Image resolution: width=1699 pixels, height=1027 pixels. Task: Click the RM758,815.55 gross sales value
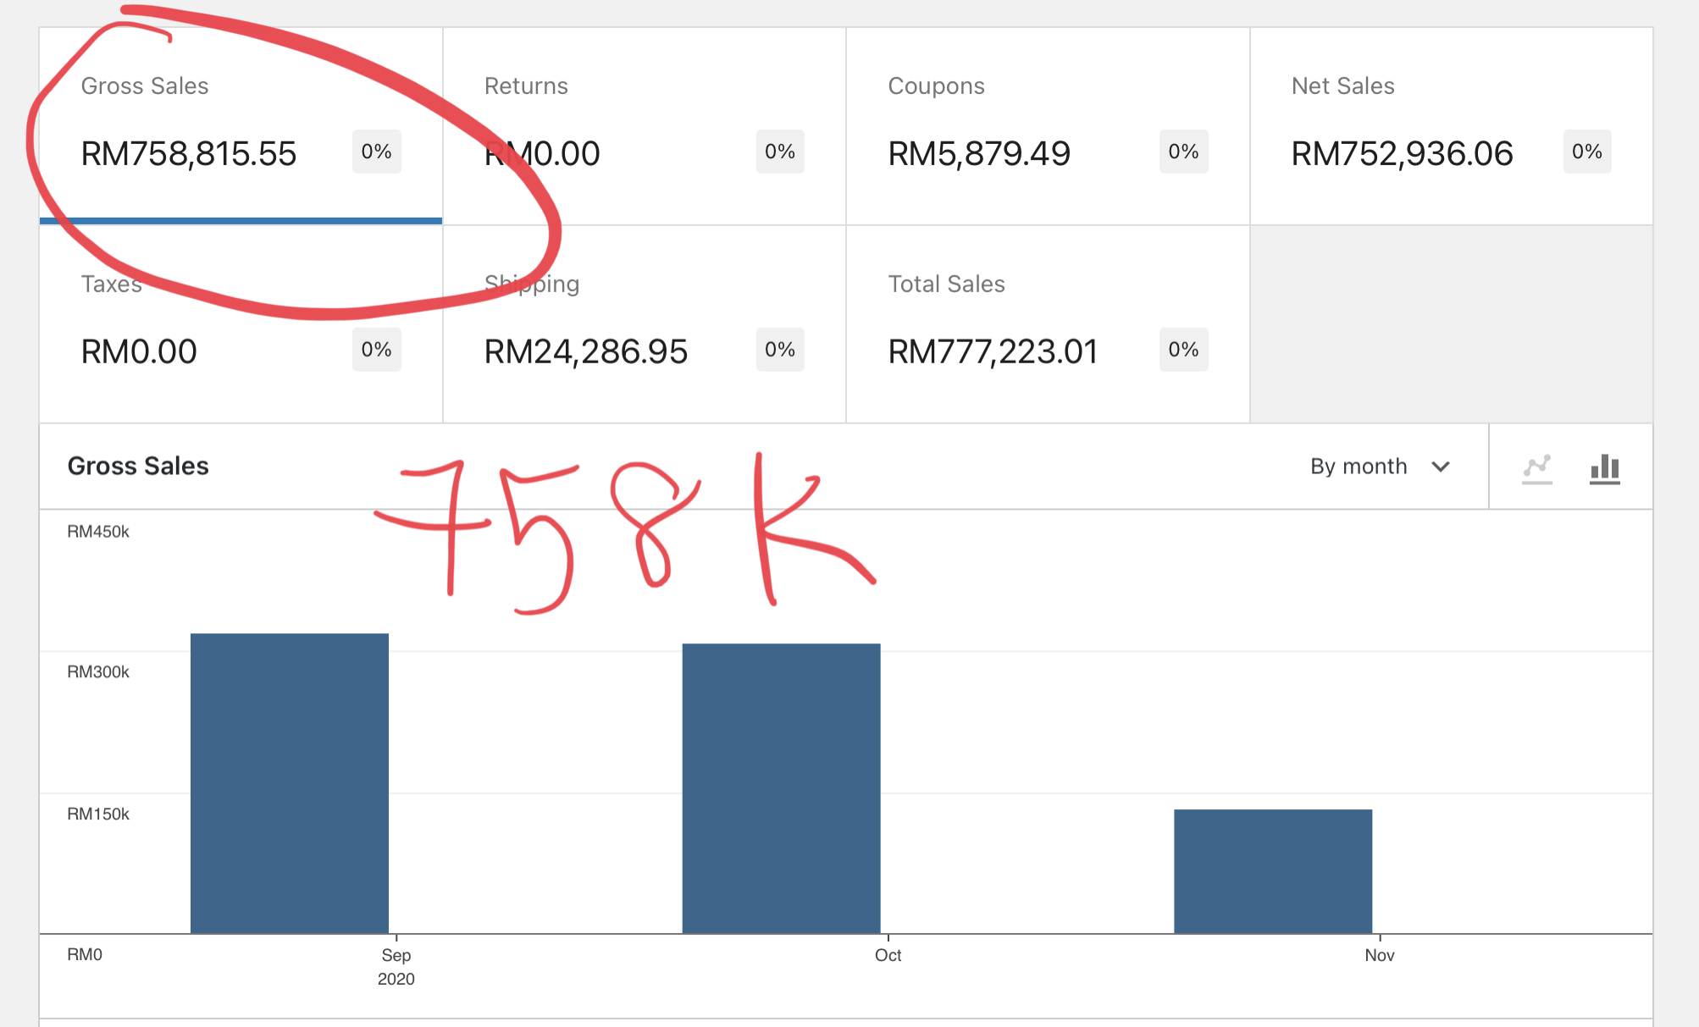coord(189,153)
